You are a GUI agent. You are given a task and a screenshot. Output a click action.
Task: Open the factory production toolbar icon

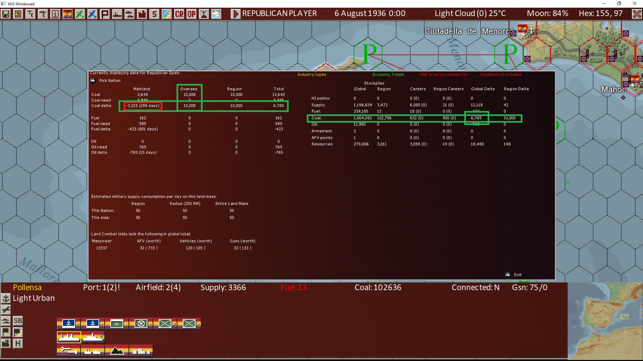click(142, 14)
